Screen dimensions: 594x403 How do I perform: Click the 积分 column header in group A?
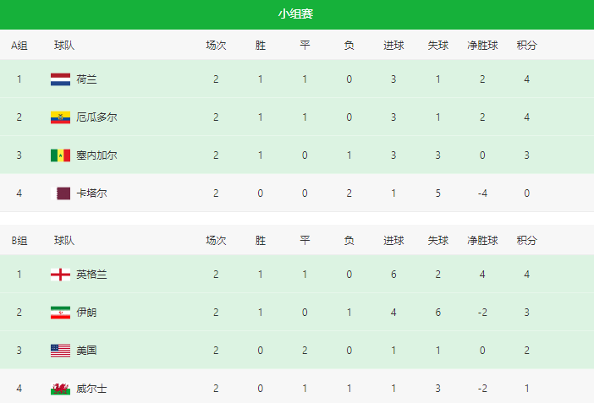[526, 46]
